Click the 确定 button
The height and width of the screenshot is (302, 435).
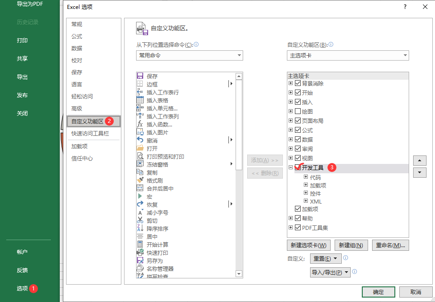pyautogui.click(x=378, y=292)
